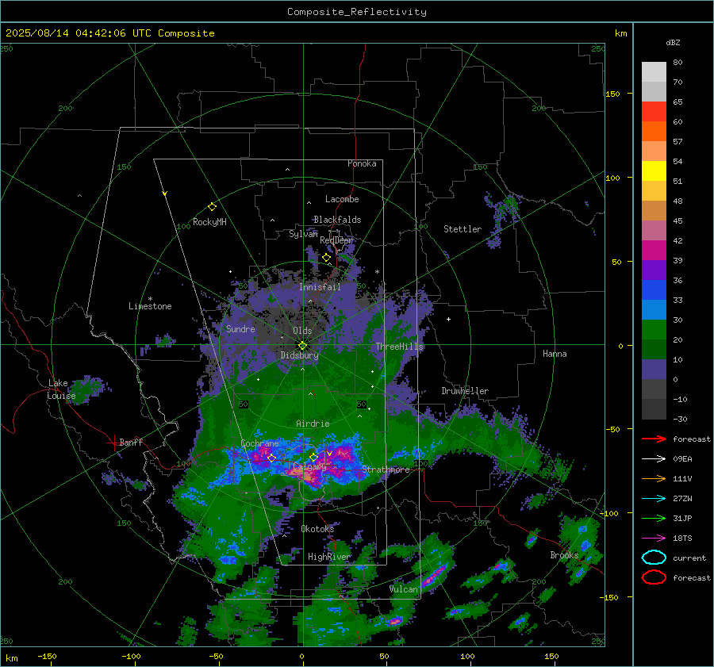Click the yellow diamond marker beside RockyMH

212,207
